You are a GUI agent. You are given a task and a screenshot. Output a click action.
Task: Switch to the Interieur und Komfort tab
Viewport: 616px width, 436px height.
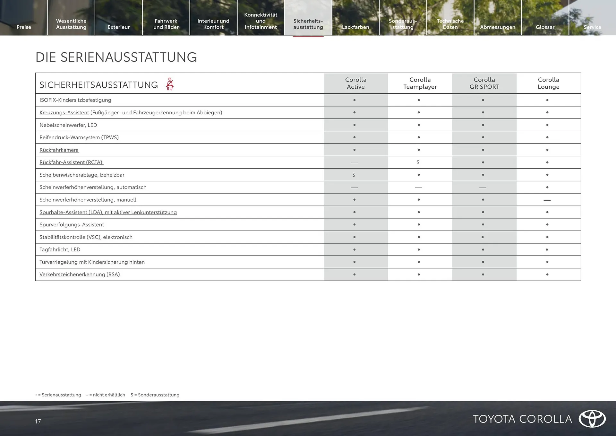(213, 24)
